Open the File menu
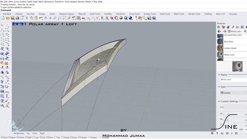Image resolution: width=247 pixels, height=139 pixels. (x=2, y=2)
